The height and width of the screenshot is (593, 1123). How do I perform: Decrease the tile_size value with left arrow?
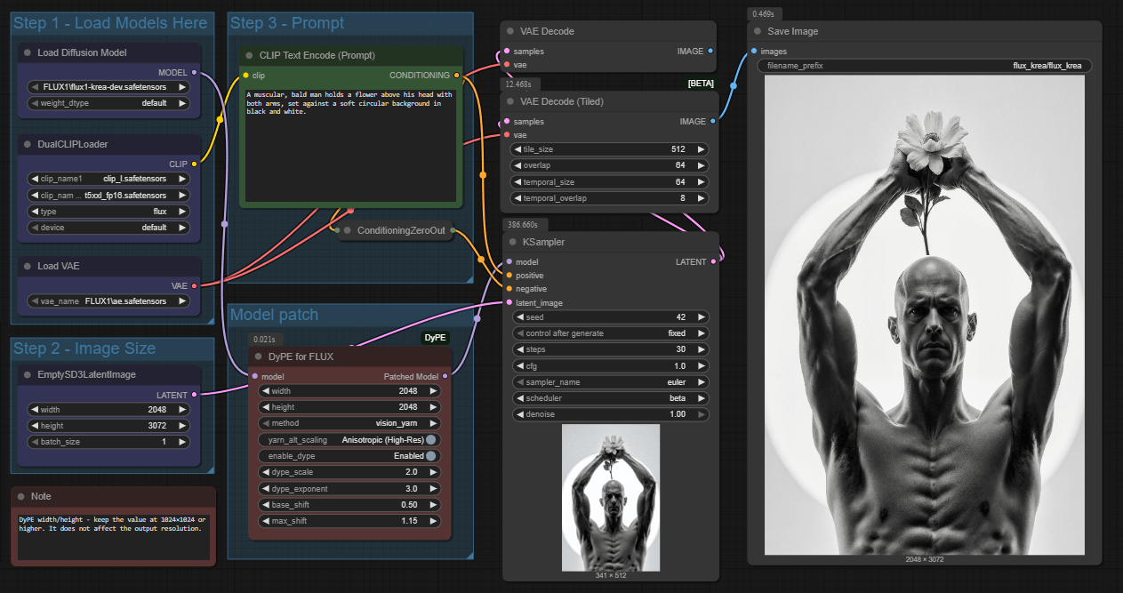(x=518, y=149)
